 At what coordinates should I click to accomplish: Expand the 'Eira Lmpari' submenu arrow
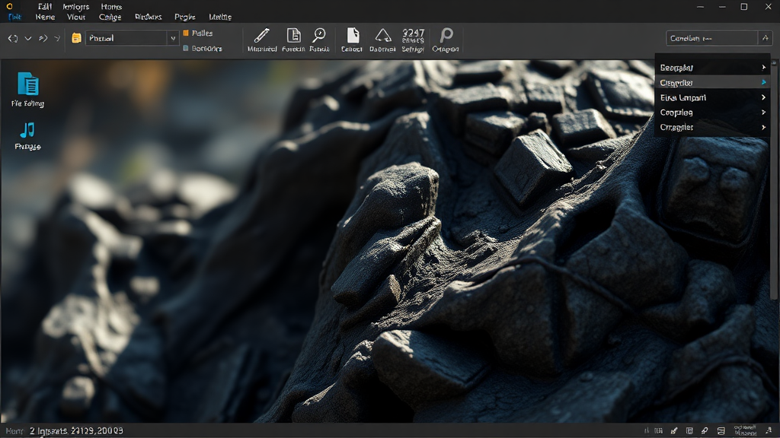(763, 97)
